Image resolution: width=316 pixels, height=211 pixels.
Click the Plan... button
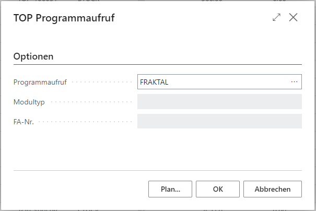click(170, 190)
